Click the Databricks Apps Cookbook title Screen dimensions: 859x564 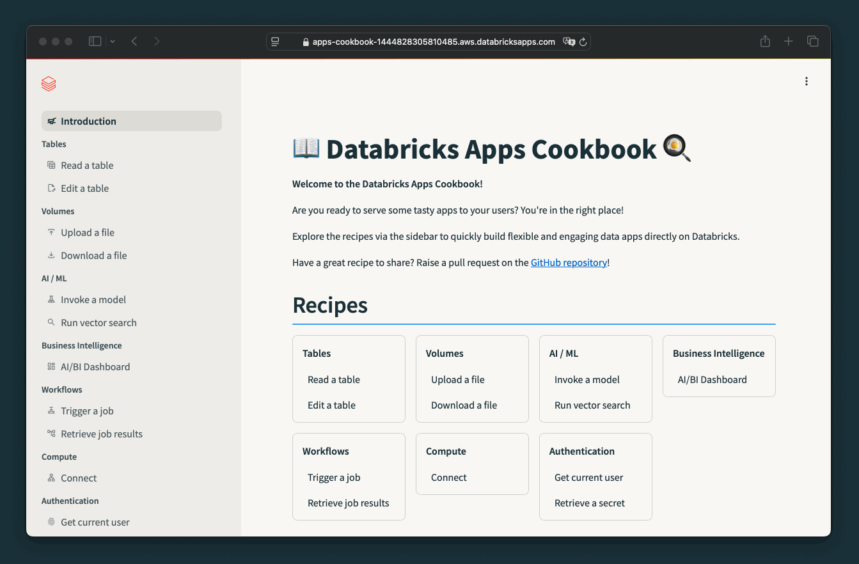[491, 149]
